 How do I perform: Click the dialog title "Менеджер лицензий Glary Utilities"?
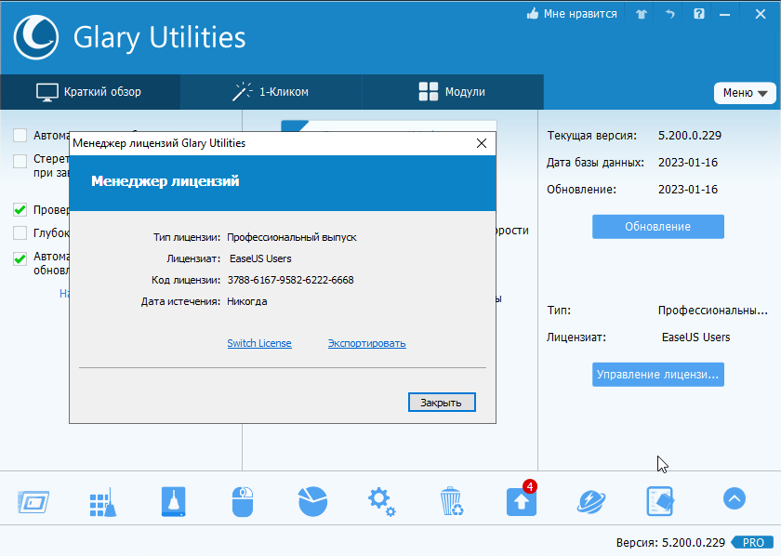coord(159,143)
